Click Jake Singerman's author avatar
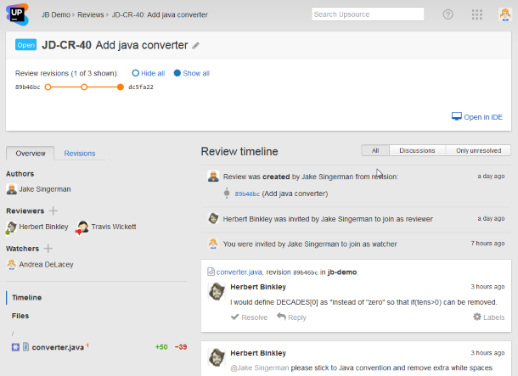The width and height of the screenshot is (518, 376). click(12, 189)
